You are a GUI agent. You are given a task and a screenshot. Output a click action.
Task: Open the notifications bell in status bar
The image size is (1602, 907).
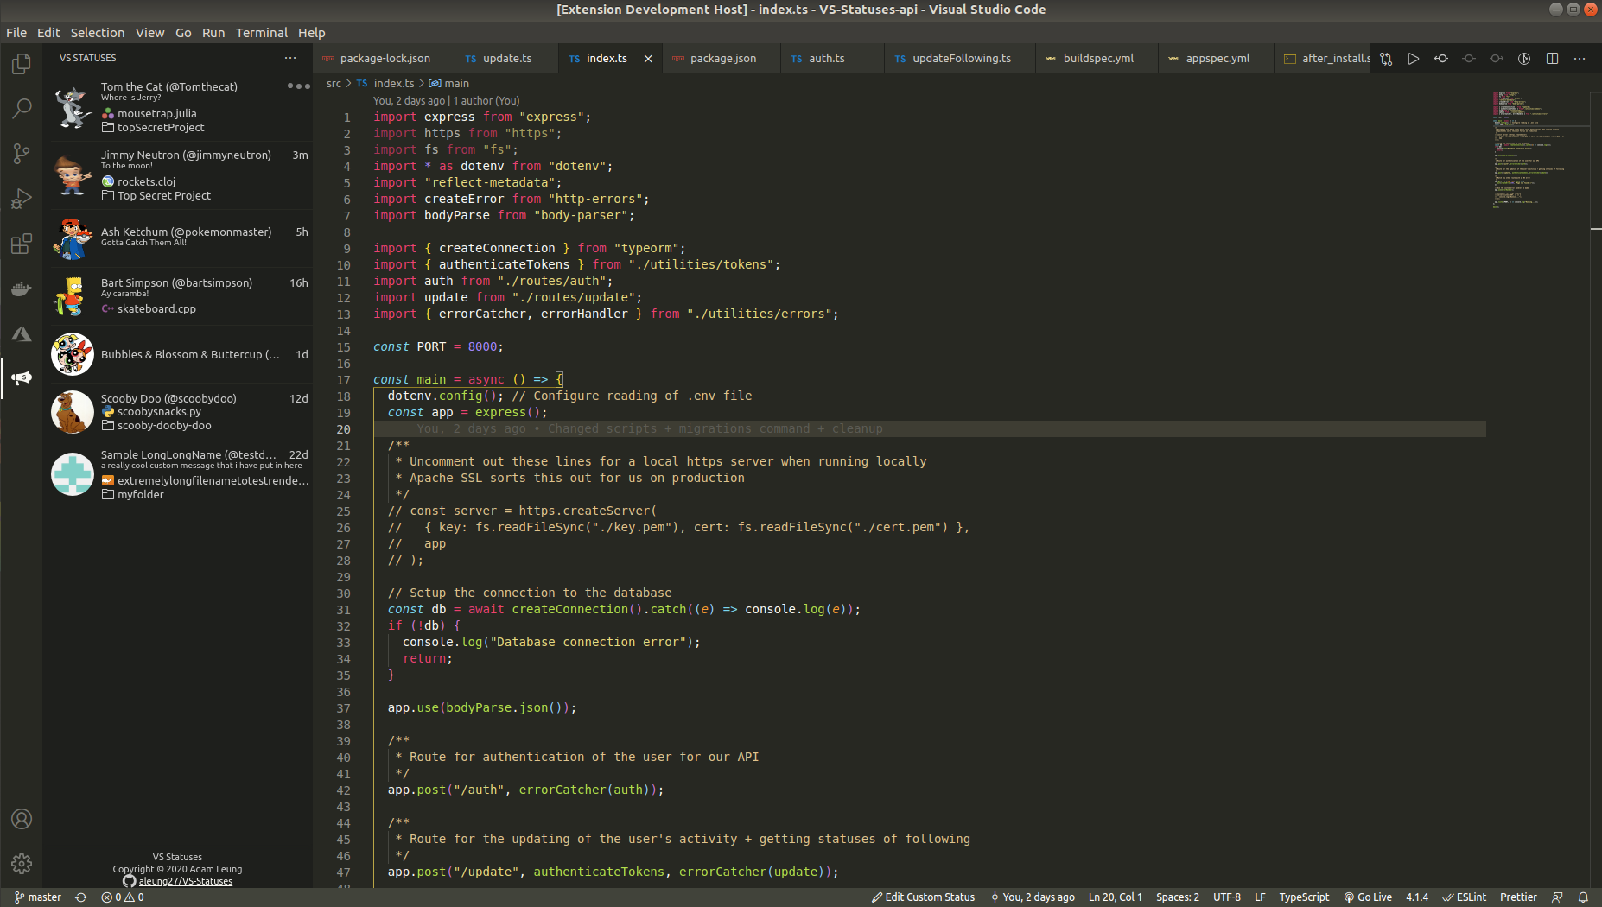pyautogui.click(x=1583, y=897)
